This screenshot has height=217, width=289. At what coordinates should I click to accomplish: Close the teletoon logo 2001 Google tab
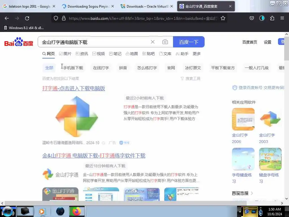tap(54, 6)
